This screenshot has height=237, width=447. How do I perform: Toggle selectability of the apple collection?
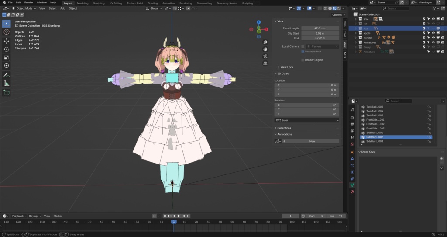(x=429, y=33)
